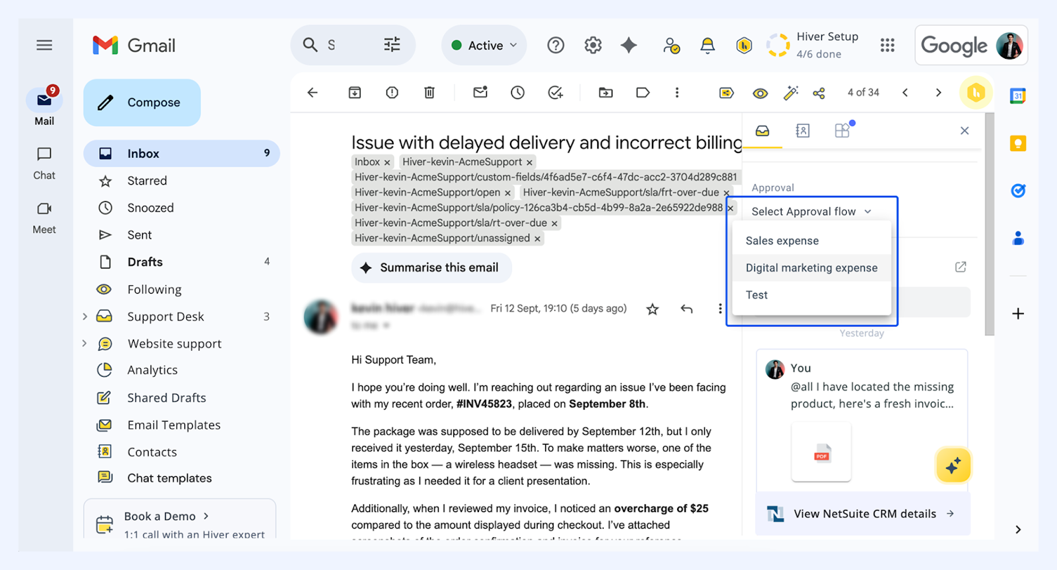Show the newer conversation arrow
This screenshot has height=570, width=1057.
(x=905, y=92)
